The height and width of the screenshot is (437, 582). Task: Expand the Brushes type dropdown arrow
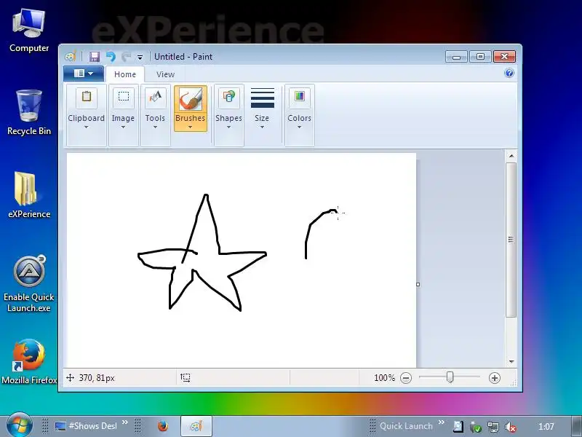(191, 127)
